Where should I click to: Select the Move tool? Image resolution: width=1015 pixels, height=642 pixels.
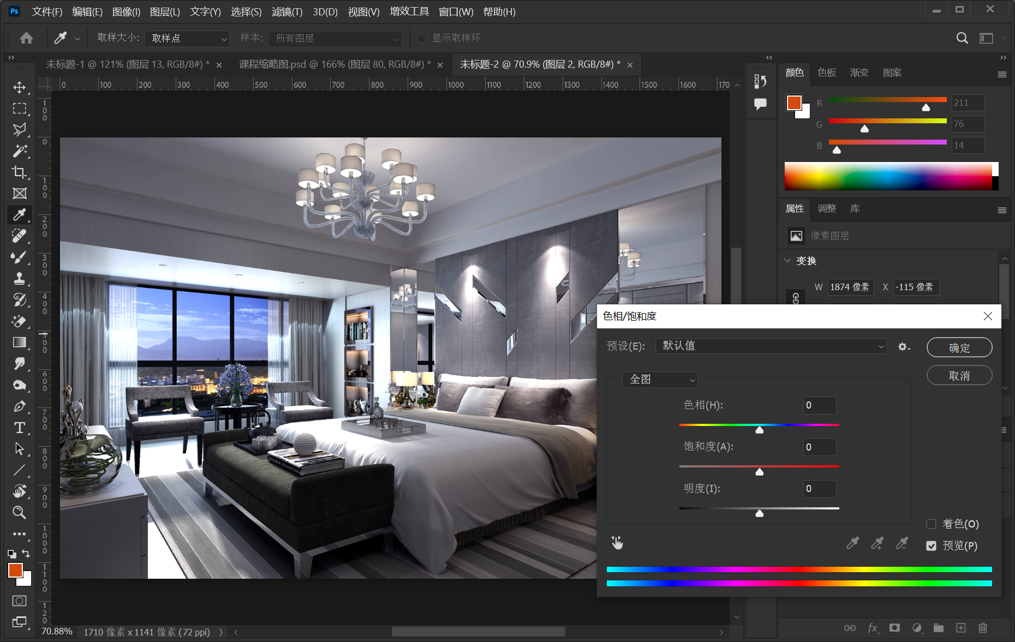tap(20, 87)
